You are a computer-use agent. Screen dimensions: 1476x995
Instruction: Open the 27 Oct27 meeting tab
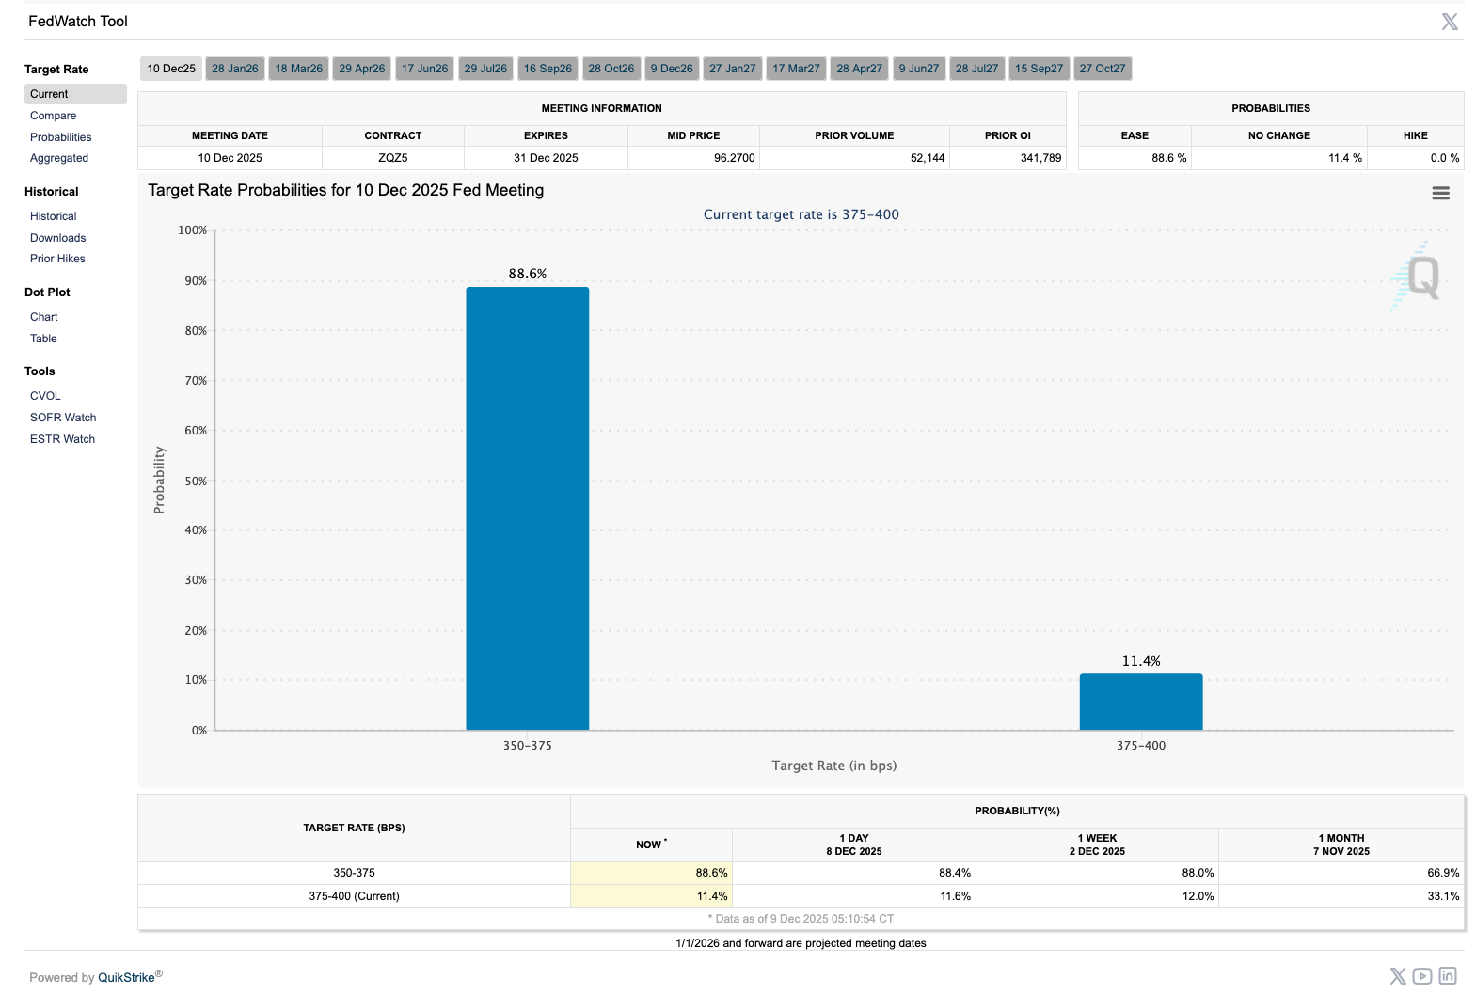click(1102, 69)
